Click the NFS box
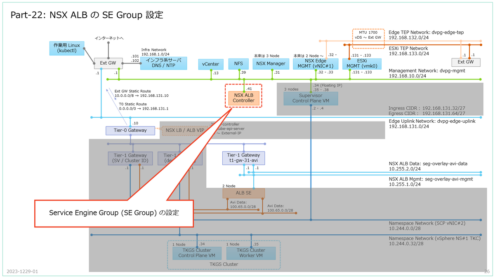495x278 pixels. 238,64
